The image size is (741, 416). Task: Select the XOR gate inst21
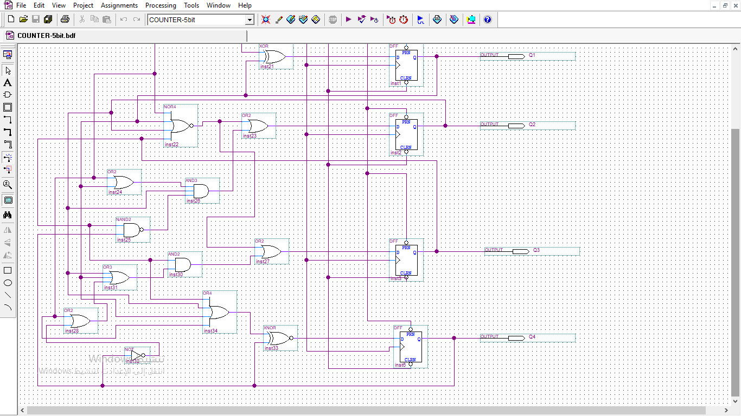(276, 56)
